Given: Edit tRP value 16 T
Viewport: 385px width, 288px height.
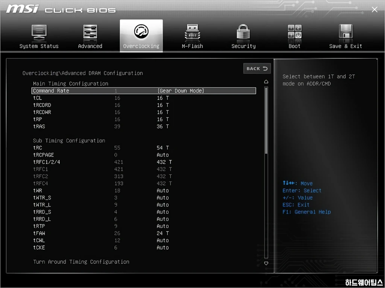Looking at the screenshot, I should [163, 119].
